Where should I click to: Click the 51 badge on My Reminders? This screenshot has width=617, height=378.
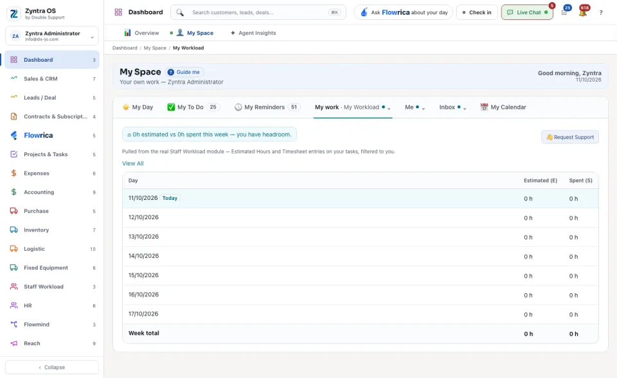point(294,107)
